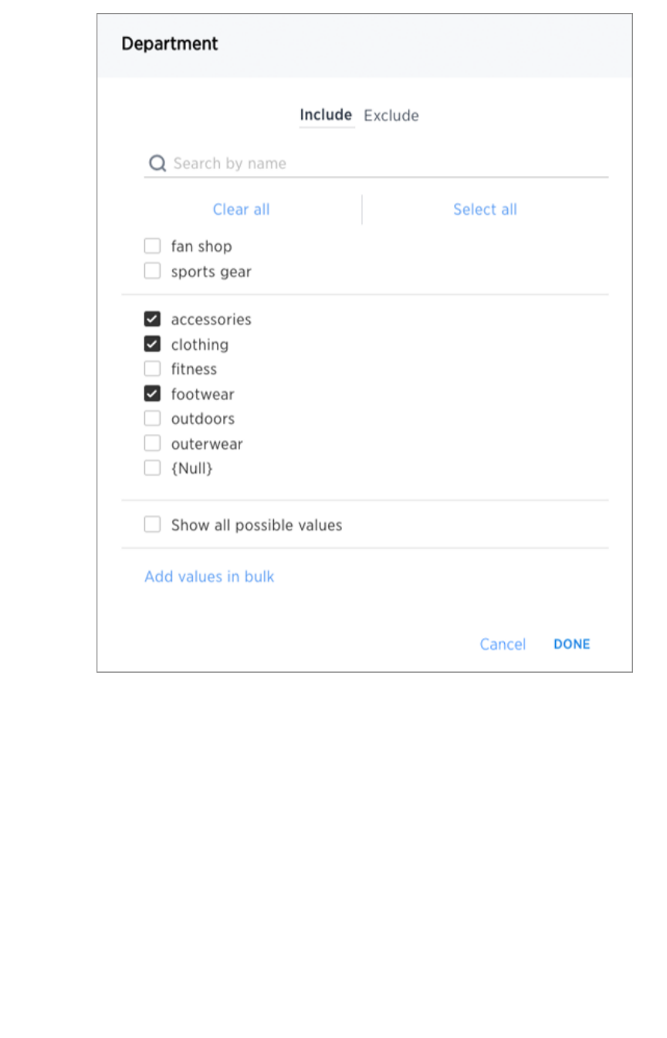This screenshot has width=667, height=1038.
Task: Switch to the Exclude tab
Action: pyautogui.click(x=391, y=116)
